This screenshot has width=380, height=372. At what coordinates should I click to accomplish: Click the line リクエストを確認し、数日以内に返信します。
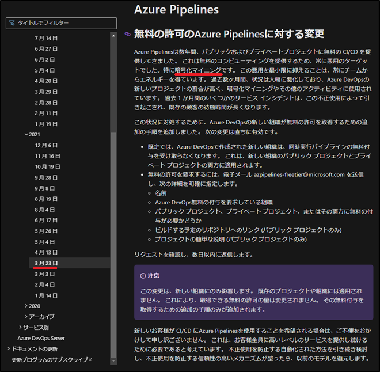point(193,255)
